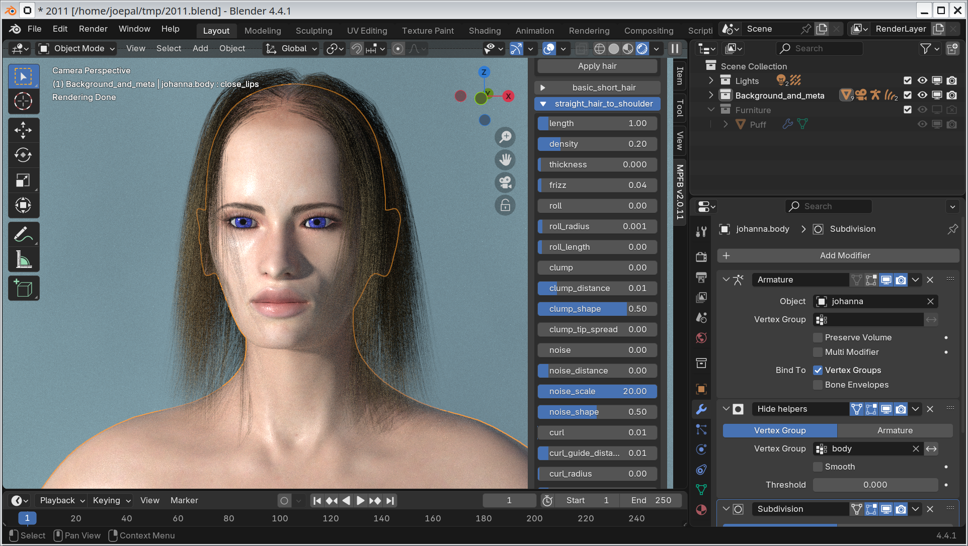Switch to the Shading workspace tab
Image resolution: width=968 pixels, height=546 pixels.
click(485, 31)
